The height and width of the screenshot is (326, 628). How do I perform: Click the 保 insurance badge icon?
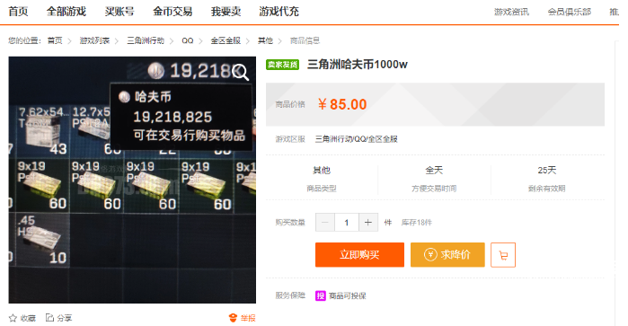321,296
